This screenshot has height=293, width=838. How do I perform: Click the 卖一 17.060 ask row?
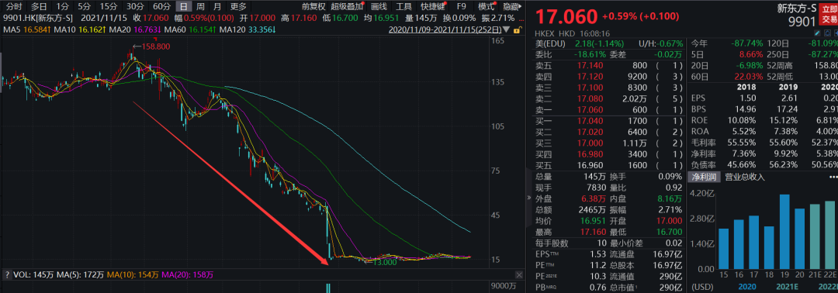coord(610,110)
